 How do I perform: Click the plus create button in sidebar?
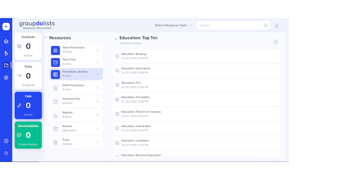coord(6,26)
